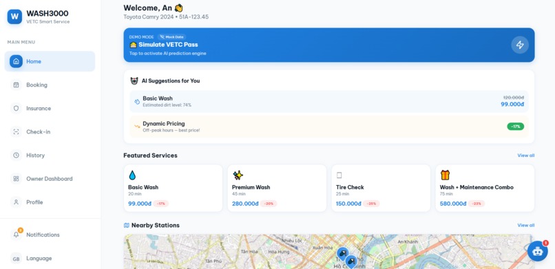Open the Basic Wash 20 min card
Viewport: 555px width, 269px height.
173,188
